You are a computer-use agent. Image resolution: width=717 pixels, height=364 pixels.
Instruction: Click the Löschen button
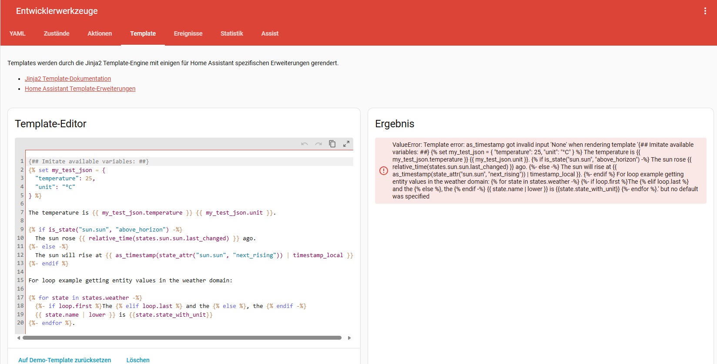(x=138, y=360)
